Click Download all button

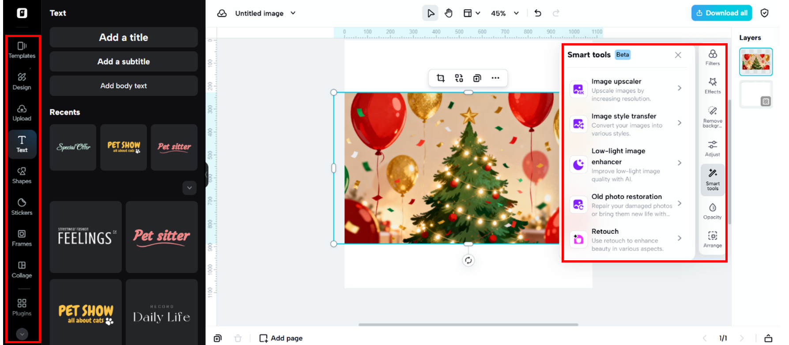[x=721, y=13]
